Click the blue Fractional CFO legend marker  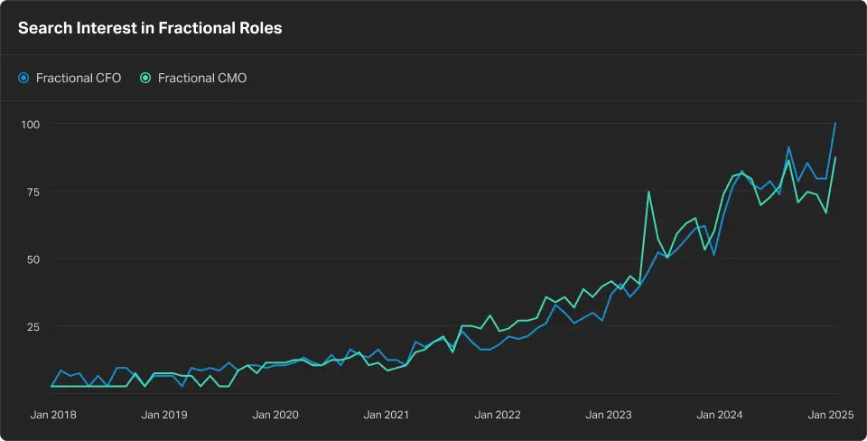[23, 79]
